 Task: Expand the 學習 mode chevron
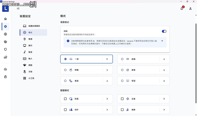tap(164, 81)
